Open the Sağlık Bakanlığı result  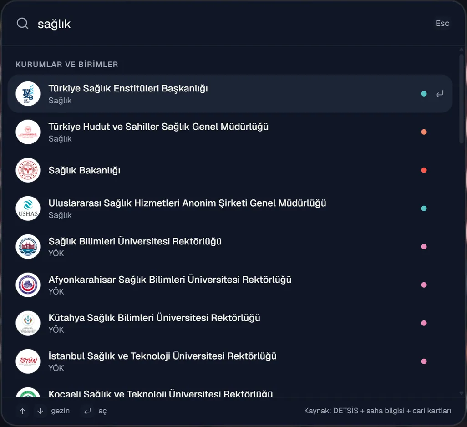pos(230,170)
